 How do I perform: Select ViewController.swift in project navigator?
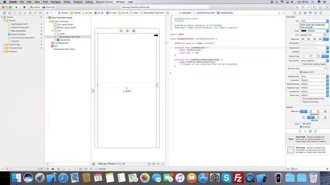(x=20, y=27)
